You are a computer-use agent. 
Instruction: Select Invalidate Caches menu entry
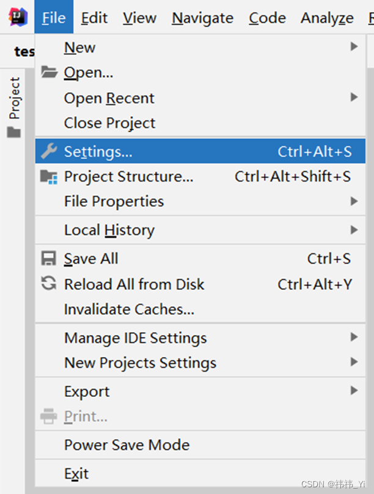pos(129,309)
